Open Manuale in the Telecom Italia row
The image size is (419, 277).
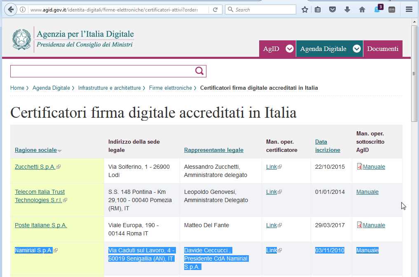tap(368, 192)
